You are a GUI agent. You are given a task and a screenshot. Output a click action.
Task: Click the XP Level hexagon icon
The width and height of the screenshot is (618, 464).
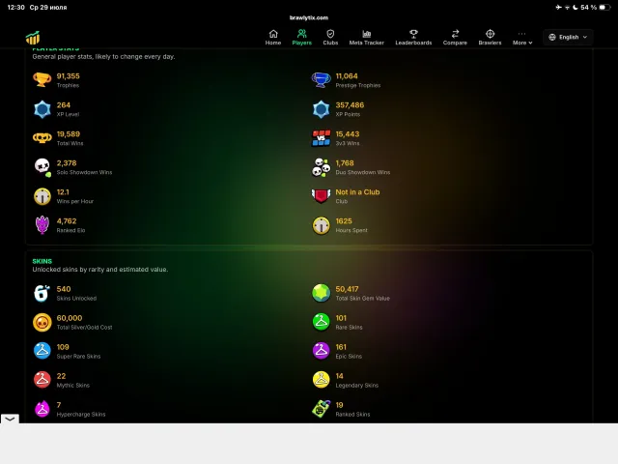(x=42, y=109)
